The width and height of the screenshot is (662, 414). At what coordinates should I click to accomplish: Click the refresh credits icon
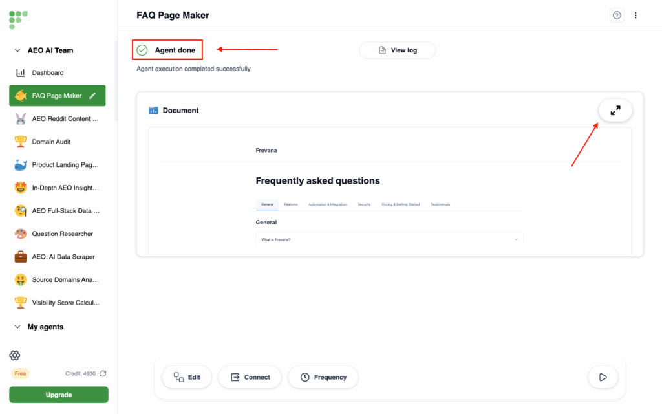coord(103,373)
